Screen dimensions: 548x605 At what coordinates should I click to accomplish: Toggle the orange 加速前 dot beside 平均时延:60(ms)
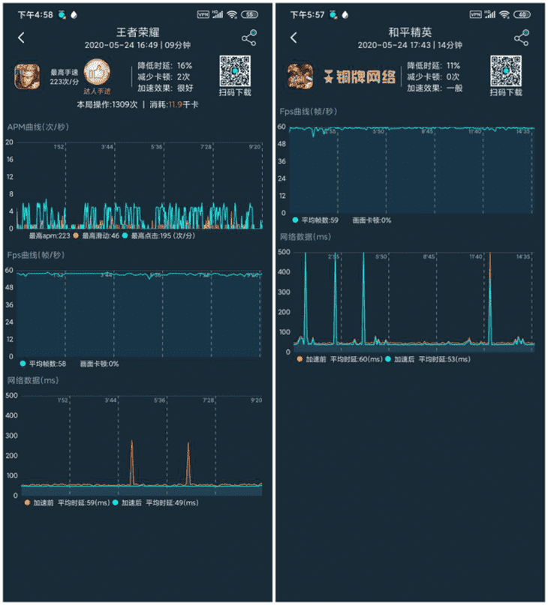(300, 359)
